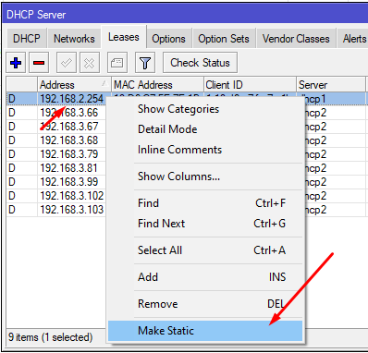Choose Inline Comments menu entry
Viewport: 368px width, 353px height.
(x=205, y=150)
